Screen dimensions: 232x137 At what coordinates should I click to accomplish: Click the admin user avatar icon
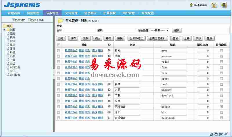tap(191, 5)
